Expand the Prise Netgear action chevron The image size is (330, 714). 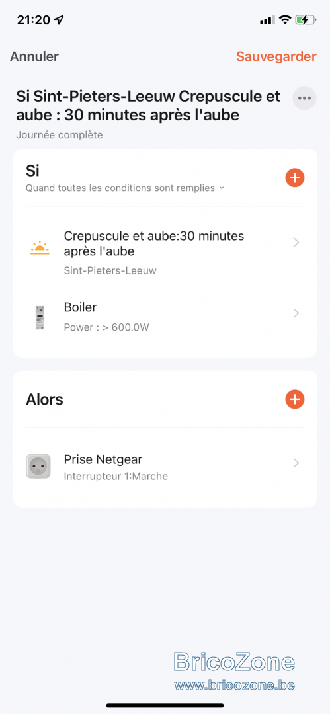point(296,463)
